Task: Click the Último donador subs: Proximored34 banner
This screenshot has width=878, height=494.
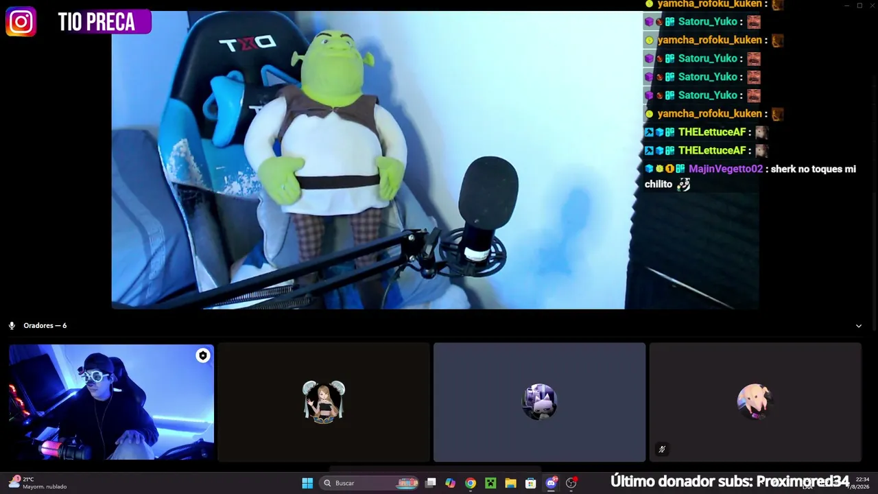Action: point(730,481)
